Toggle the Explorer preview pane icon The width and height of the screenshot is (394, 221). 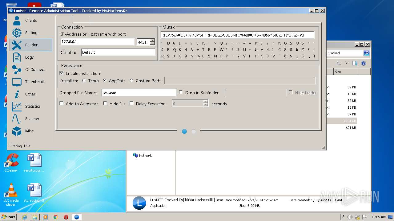coord(355,63)
